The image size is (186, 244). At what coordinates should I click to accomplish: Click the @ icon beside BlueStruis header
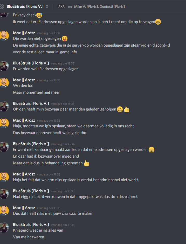click(x=2, y=6)
